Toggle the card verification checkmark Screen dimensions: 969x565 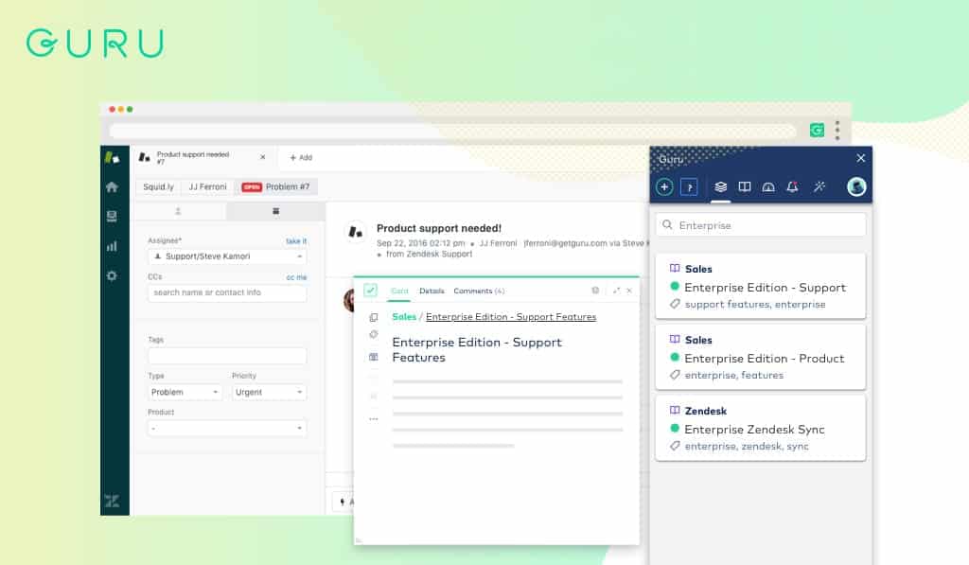click(x=370, y=290)
